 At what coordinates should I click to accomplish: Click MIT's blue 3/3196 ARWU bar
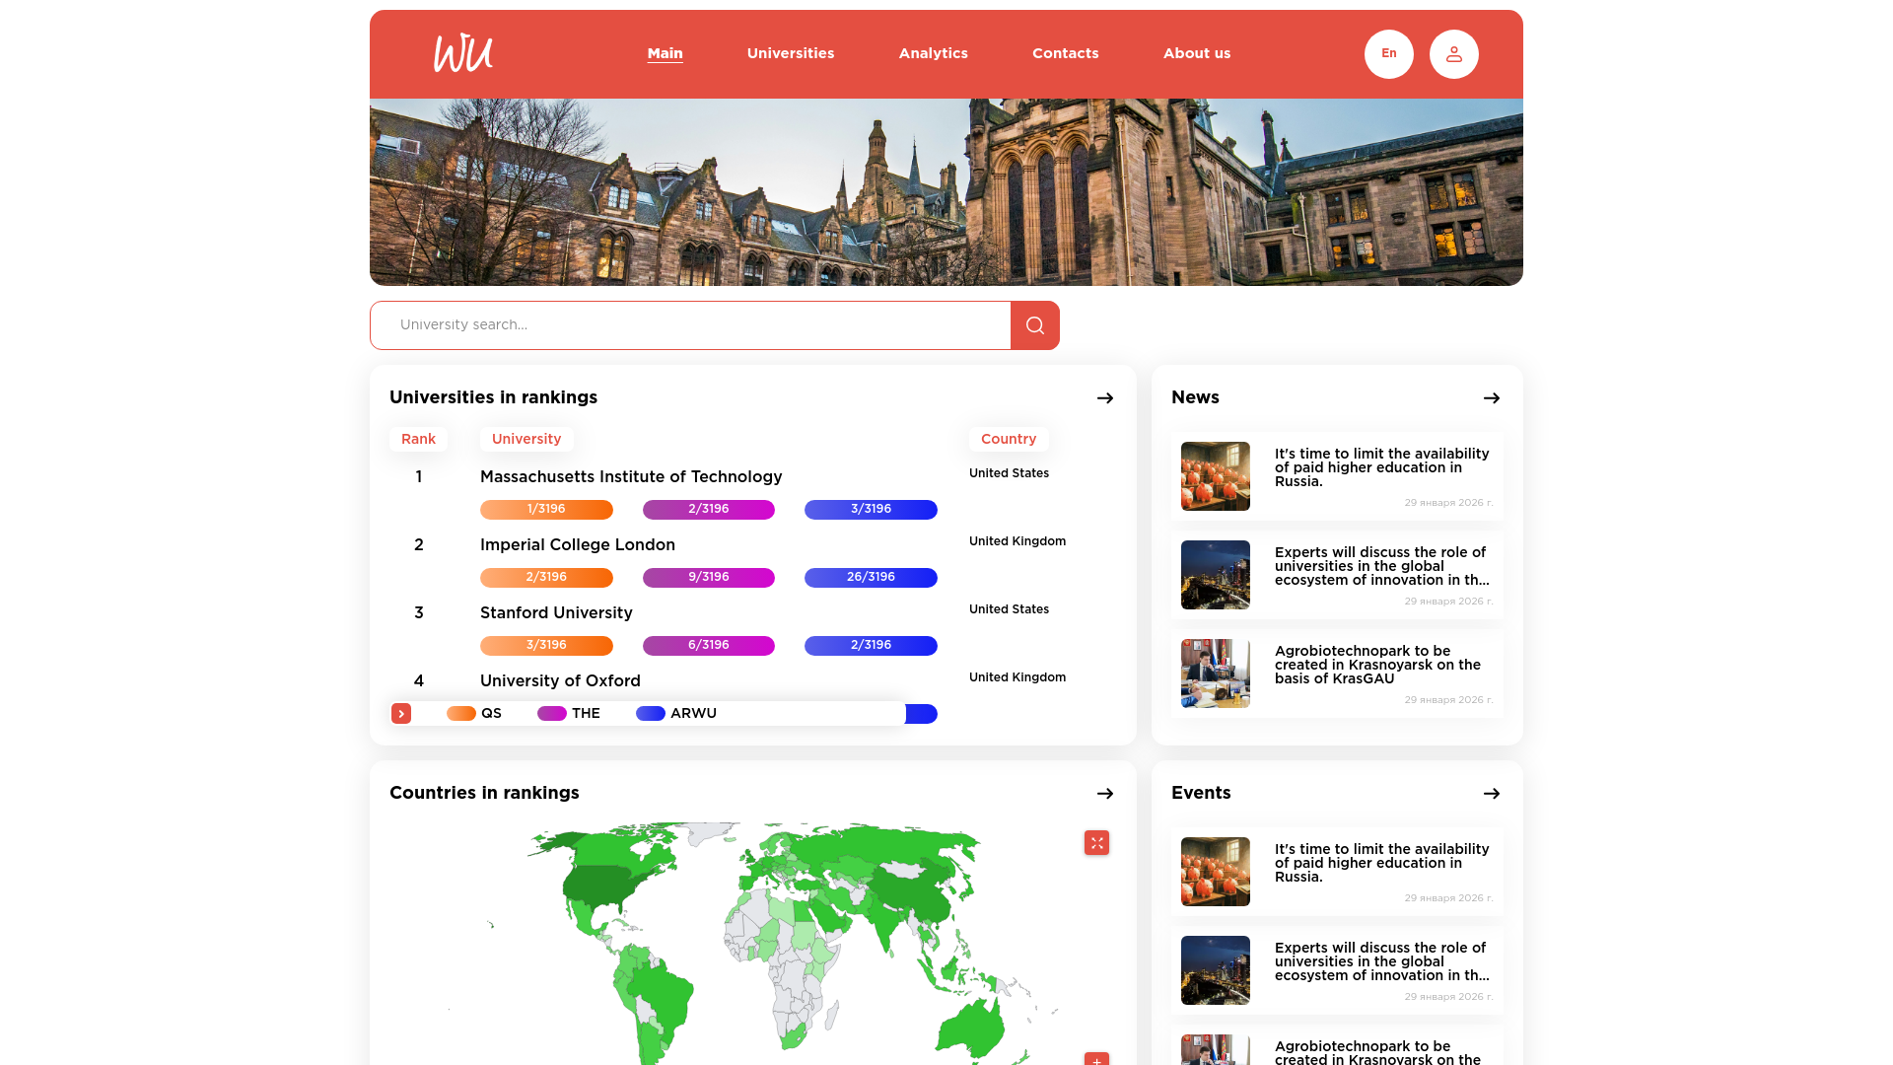pyautogui.click(x=871, y=510)
